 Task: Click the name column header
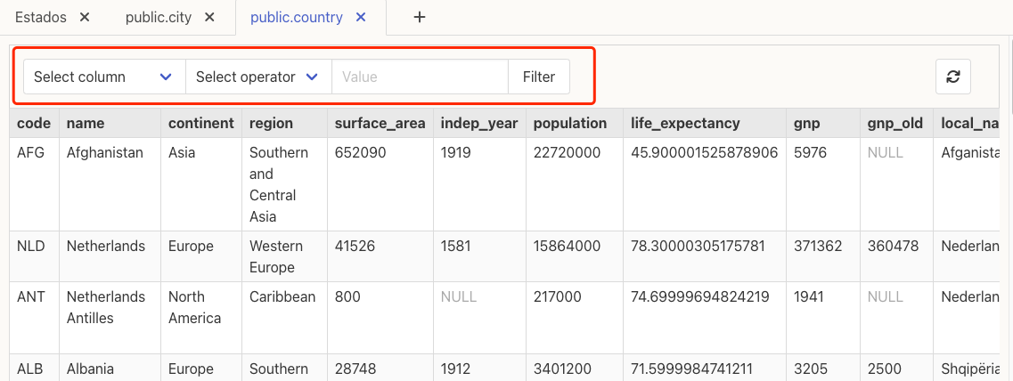pos(110,123)
